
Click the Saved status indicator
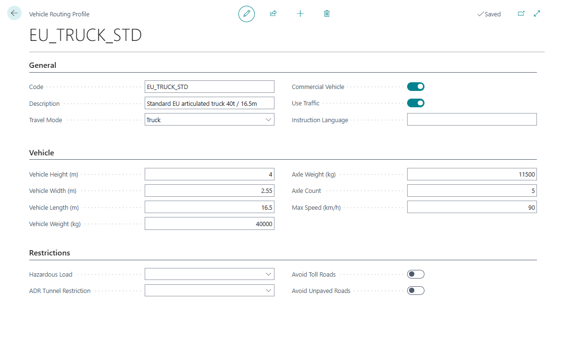(489, 14)
